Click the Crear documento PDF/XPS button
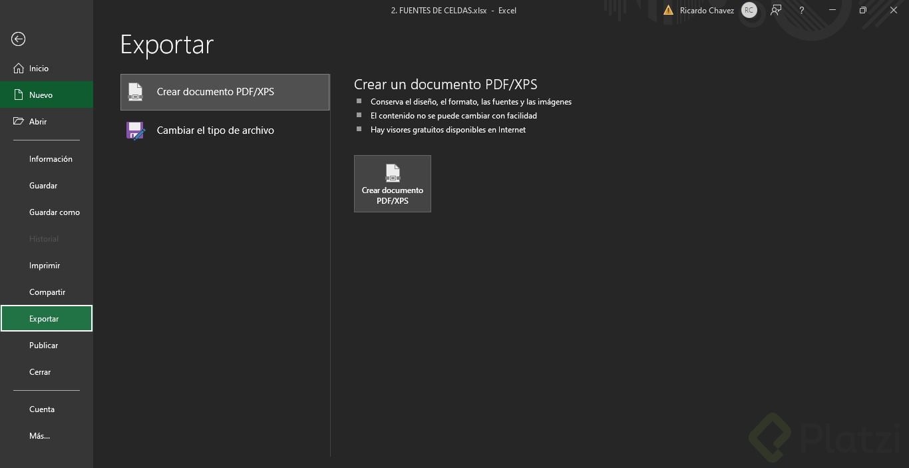 pyautogui.click(x=393, y=184)
